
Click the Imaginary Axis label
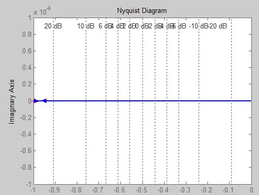(12, 102)
